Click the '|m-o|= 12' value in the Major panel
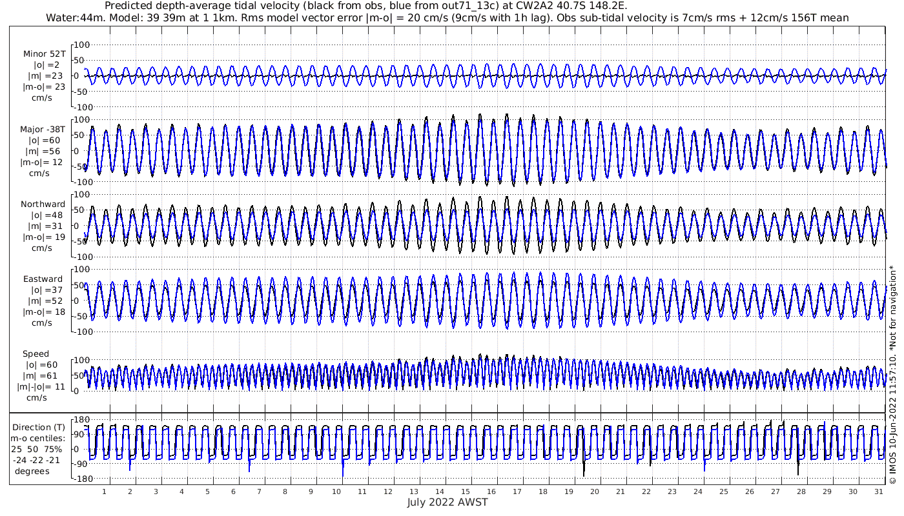 (41, 163)
